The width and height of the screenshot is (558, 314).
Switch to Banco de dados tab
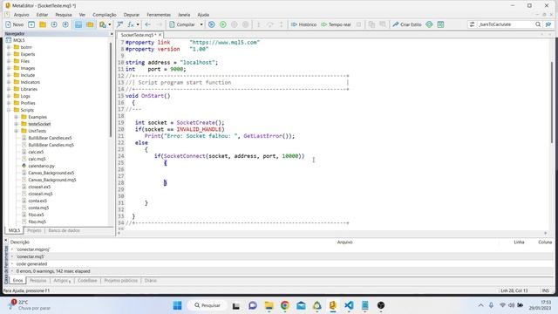[64, 230]
